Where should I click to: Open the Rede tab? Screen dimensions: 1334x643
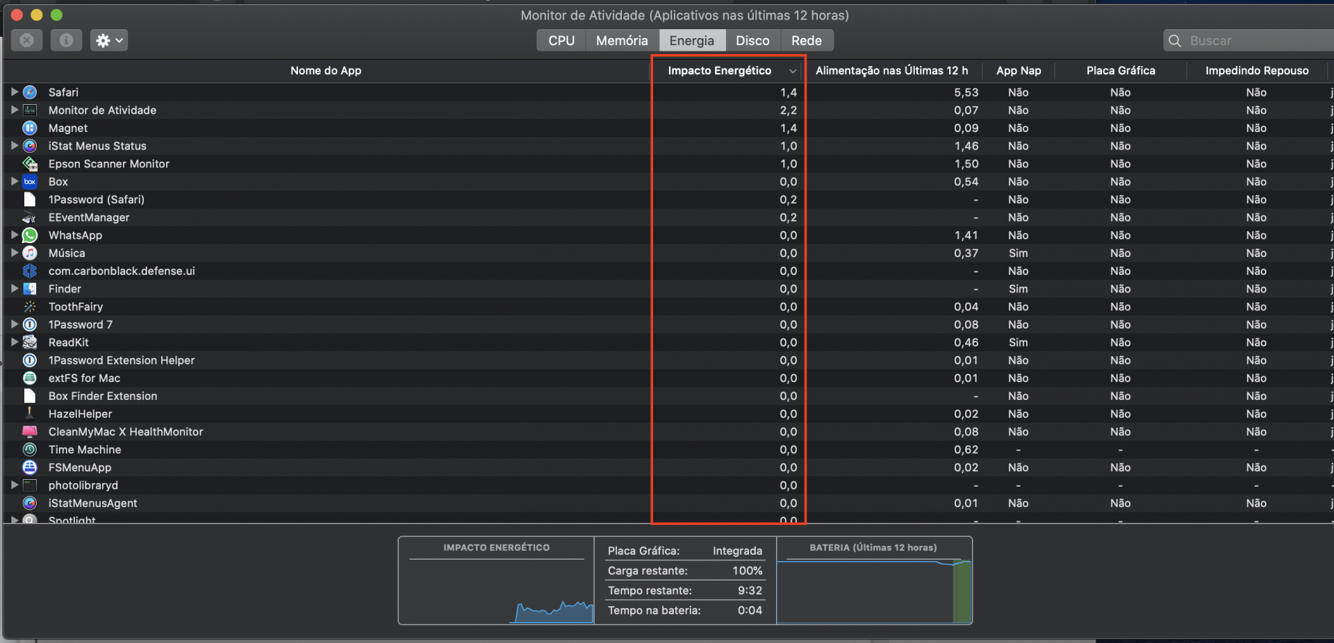[x=807, y=40]
